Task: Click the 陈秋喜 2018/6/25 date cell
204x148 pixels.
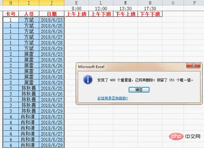Action: [52, 88]
